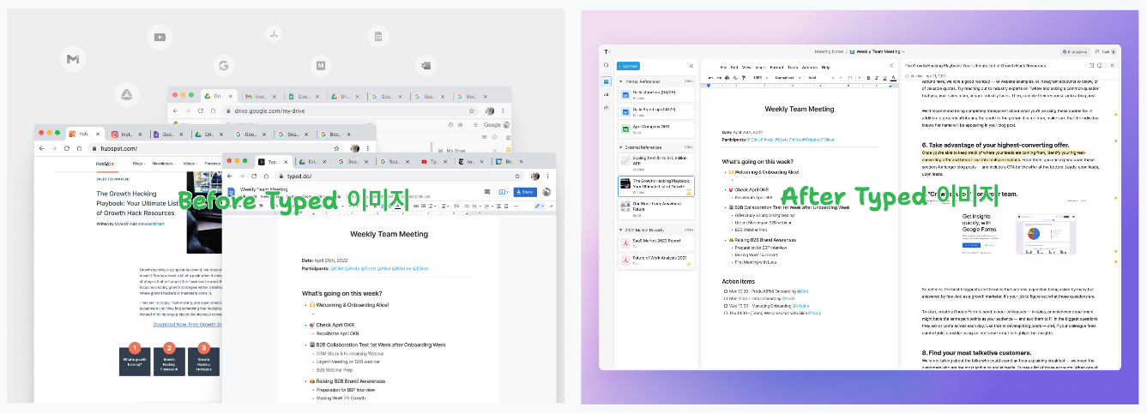1147x413 pixels.
Task: Open the April Company OKR reference card
Action: [x=657, y=128]
